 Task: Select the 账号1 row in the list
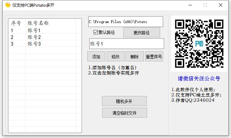[x=45, y=31]
